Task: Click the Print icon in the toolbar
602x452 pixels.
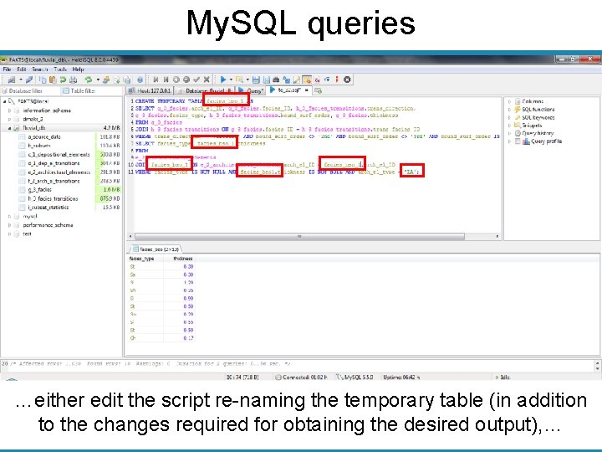Action: pos(73,80)
